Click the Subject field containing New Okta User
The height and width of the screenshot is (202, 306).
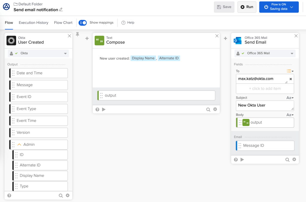coord(264,105)
